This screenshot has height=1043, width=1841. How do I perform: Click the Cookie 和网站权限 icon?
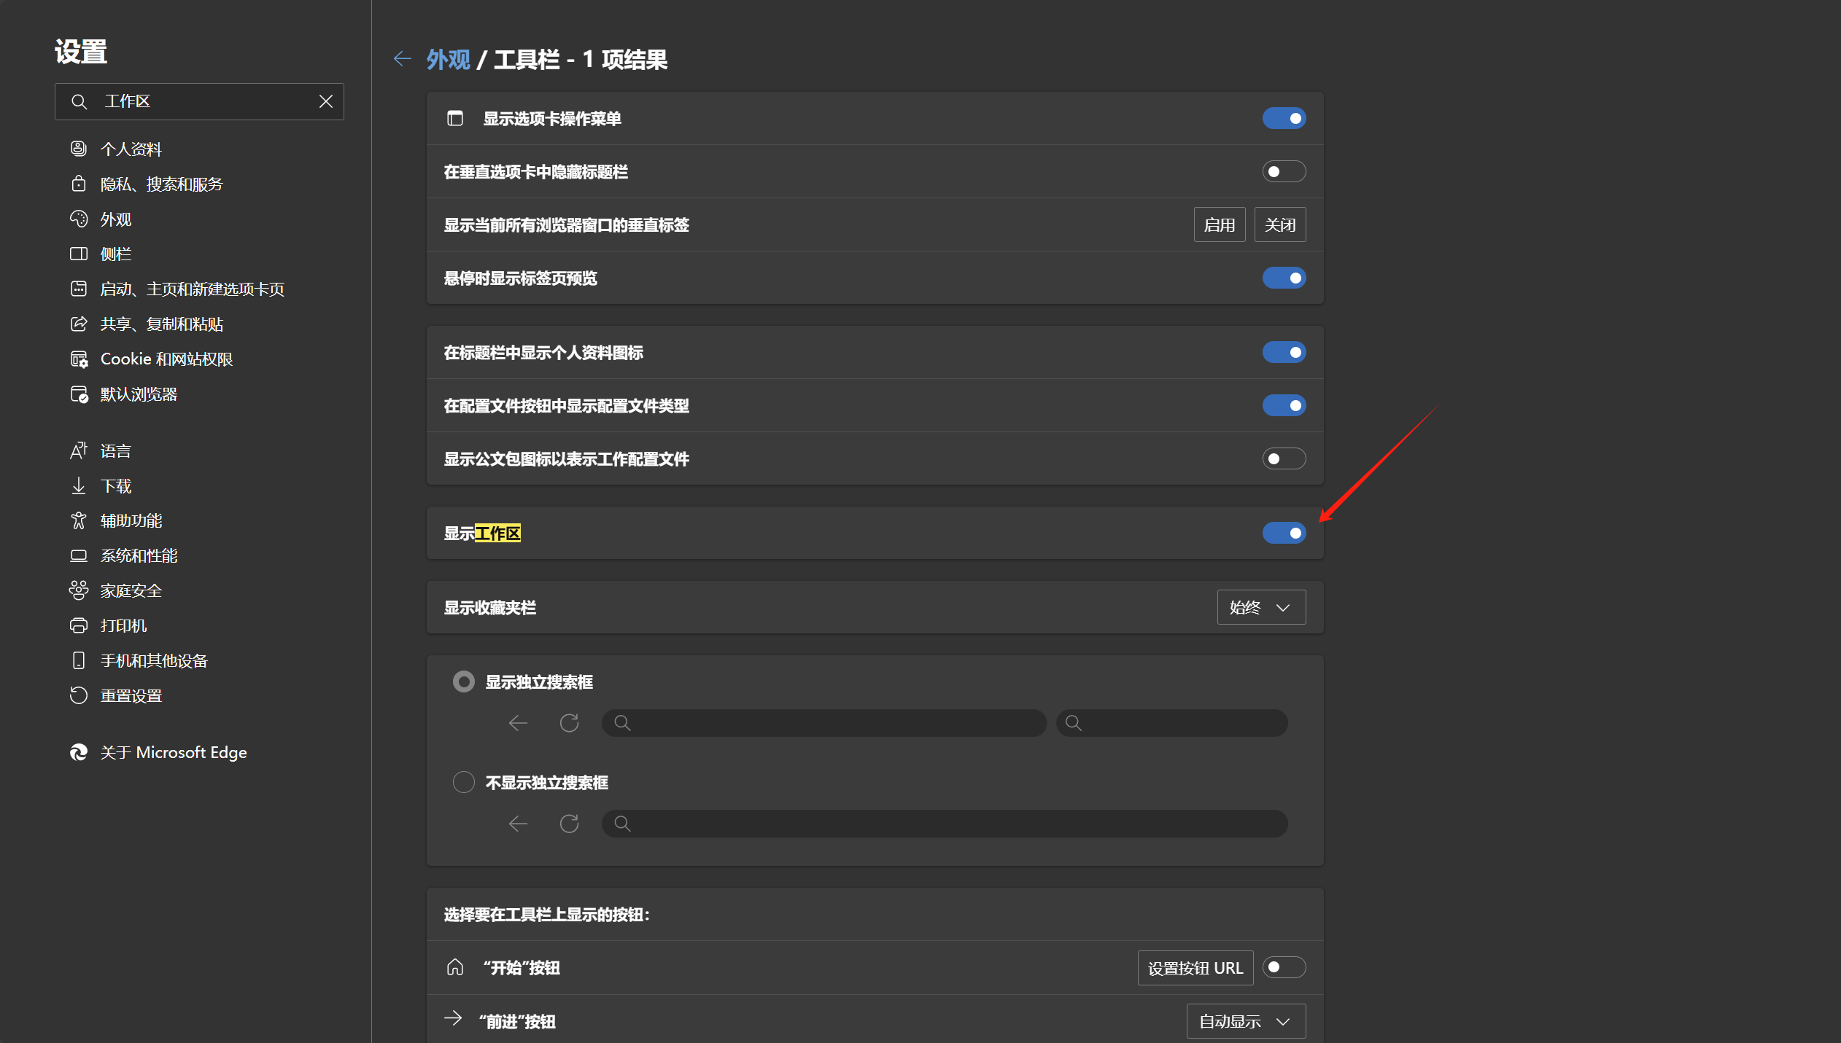pos(79,359)
